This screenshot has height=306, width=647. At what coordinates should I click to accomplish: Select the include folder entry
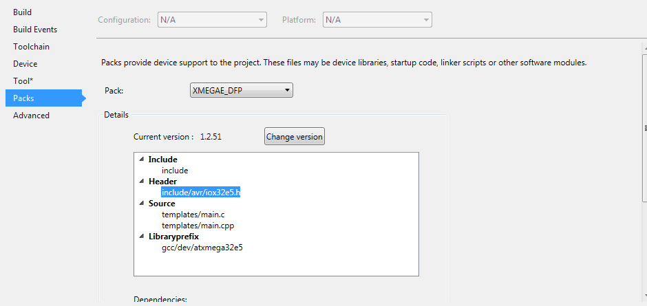click(175, 171)
